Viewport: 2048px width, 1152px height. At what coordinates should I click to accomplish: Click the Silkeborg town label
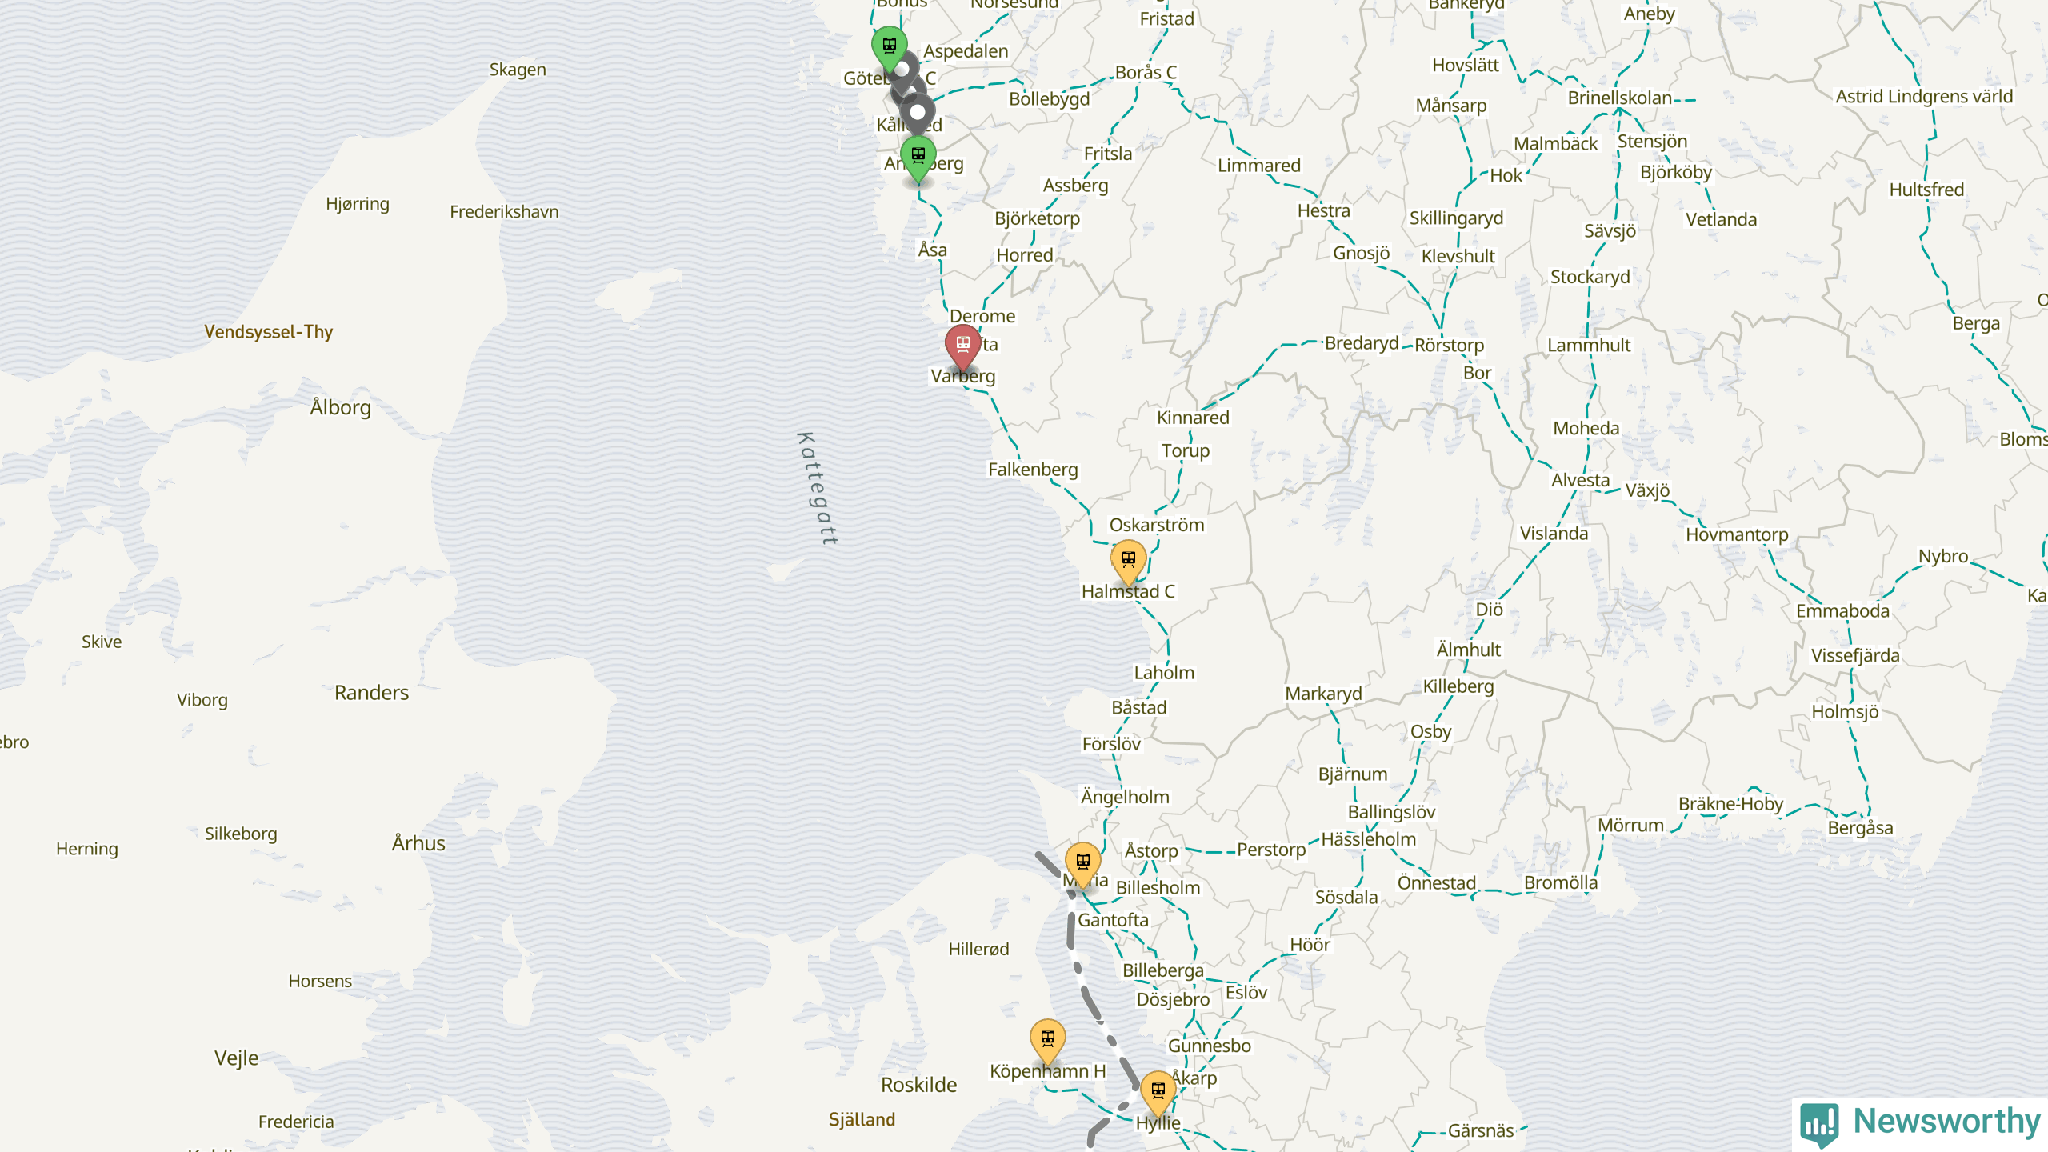241,834
